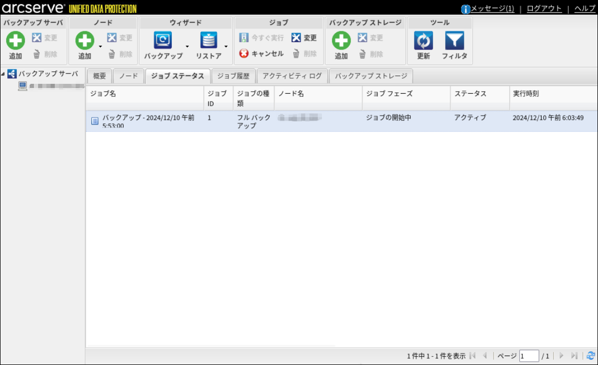Open the 概要 tab

pos(99,76)
